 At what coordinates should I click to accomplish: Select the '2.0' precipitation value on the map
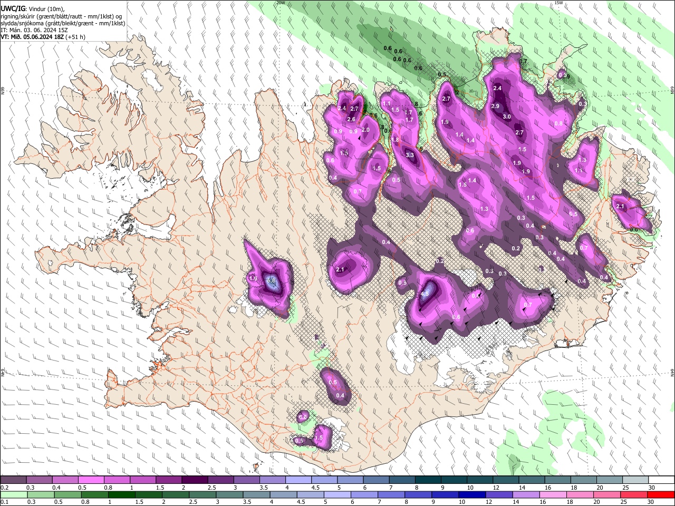click(x=365, y=130)
